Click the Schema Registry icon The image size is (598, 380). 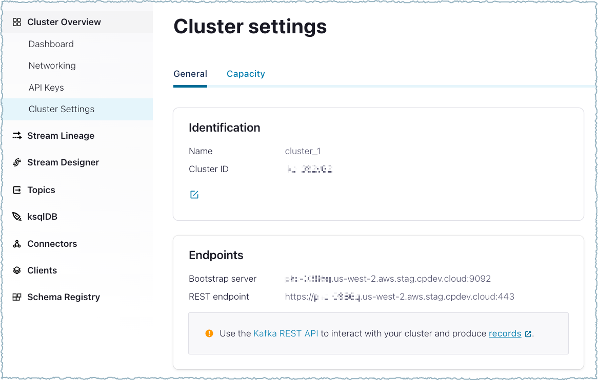tap(17, 297)
